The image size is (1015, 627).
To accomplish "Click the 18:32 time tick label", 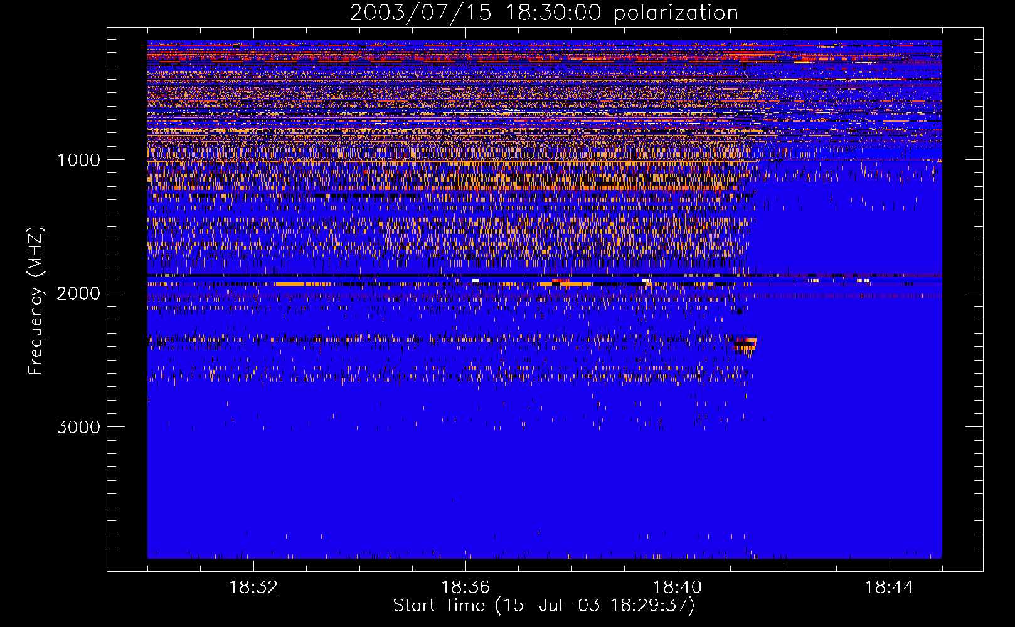I will click(253, 587).
